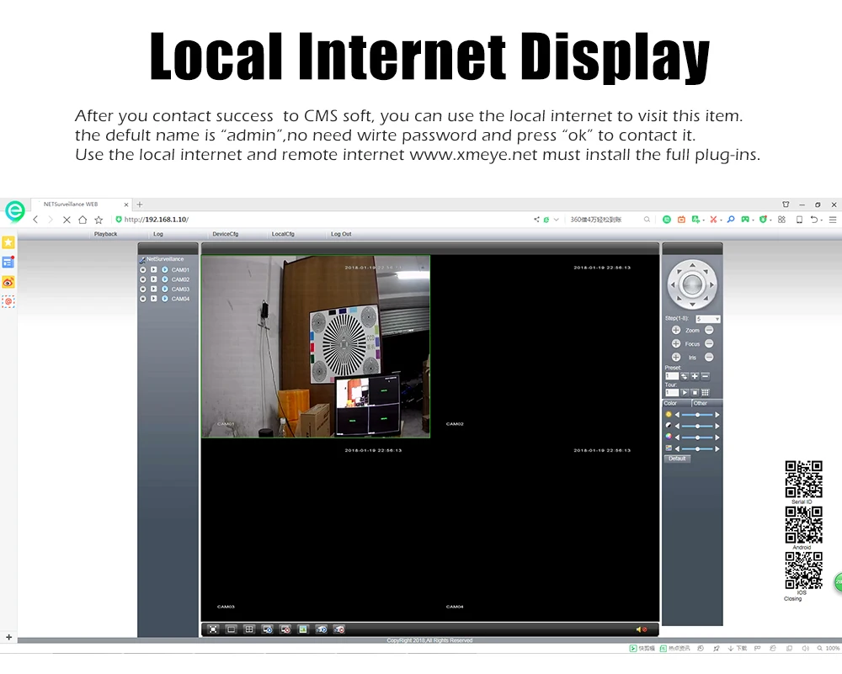Tilt the PTZ camera down with arrow
The width and height of the screenshot is (842, 674).
692,305
